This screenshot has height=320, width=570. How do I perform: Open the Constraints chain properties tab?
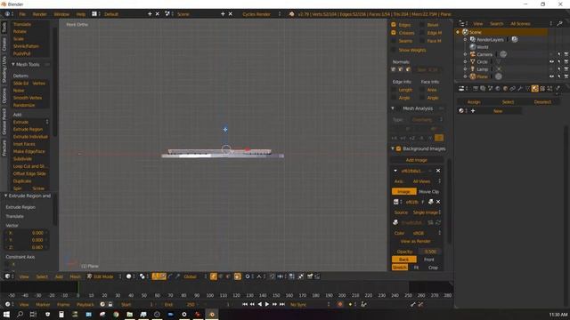tap(513, 88)
